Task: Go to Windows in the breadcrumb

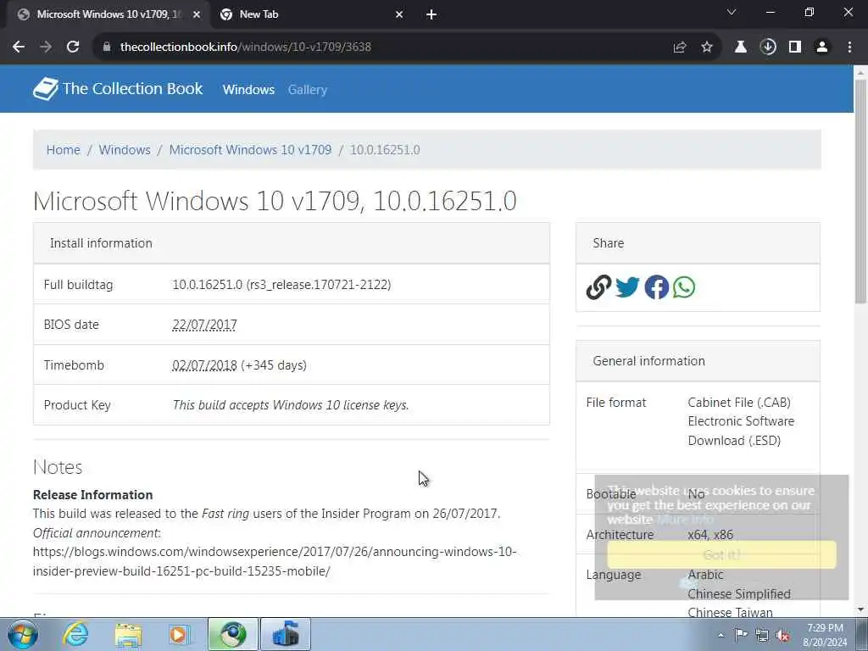Action: 125,150
